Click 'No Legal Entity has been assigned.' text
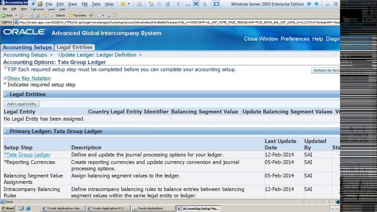The width and height of the screenshot is (377, 212). (44, 119)
